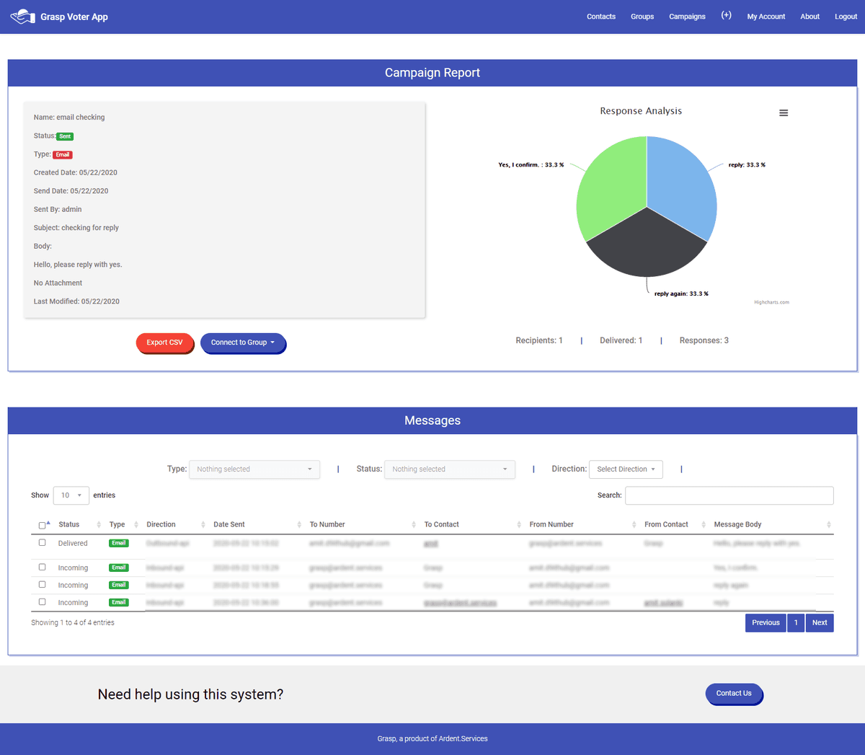Open the Type filter dropdown

tap(254, 469)
